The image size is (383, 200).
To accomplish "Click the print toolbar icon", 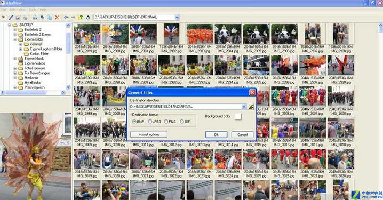I will pyautogui.click(x=25, y=17).
